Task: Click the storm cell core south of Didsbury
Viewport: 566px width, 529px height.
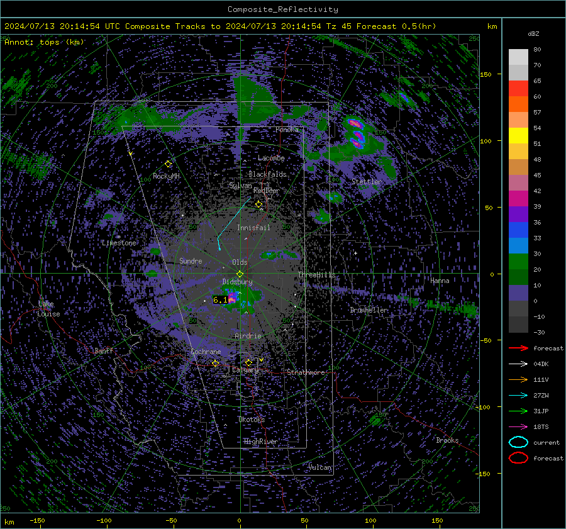Action: coord(233,298)
